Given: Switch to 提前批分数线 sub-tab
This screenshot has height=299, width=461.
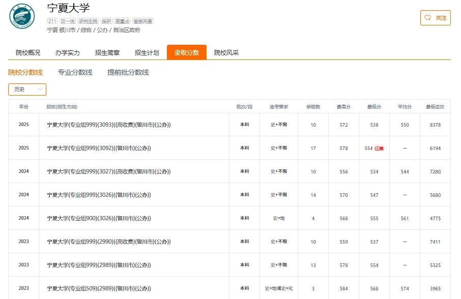Looking at the screenshot, I should (128, 72).
